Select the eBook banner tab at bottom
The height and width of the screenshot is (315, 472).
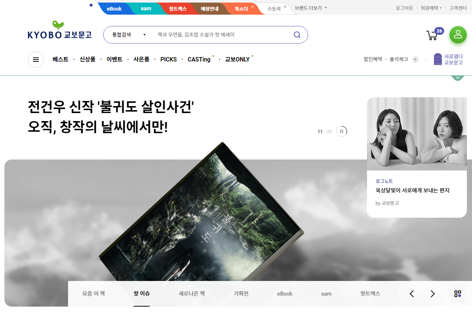[x=285, y=293]
